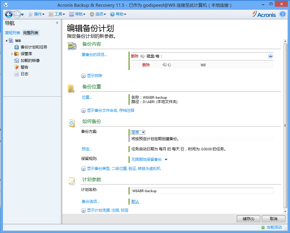Open the 备份方案 简单 dropdown
Screen dimensions: 290x233
[x=138, y=132]
